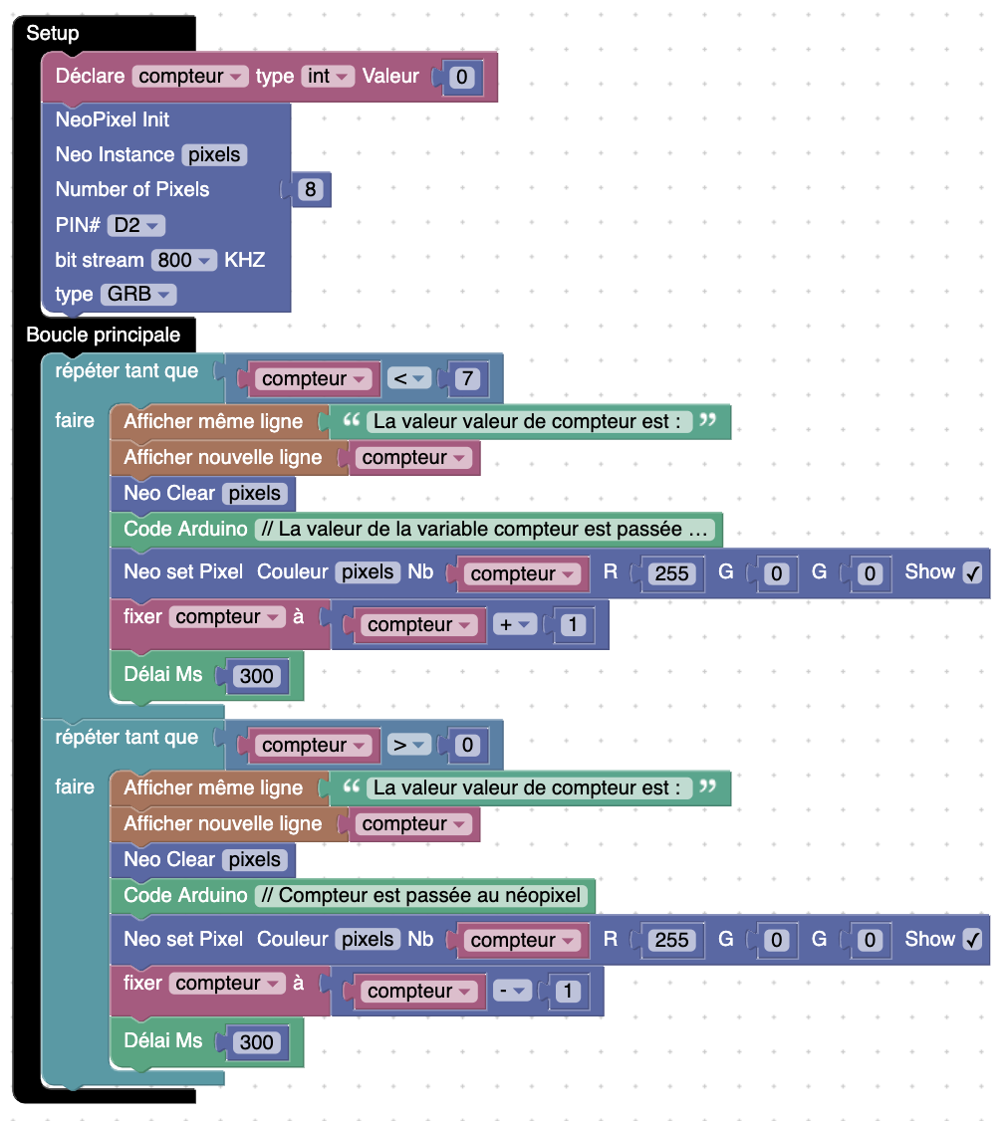Click the comparison value 7 field
The width and height of the screenshot is (1008, 1121).
[467, 379]
